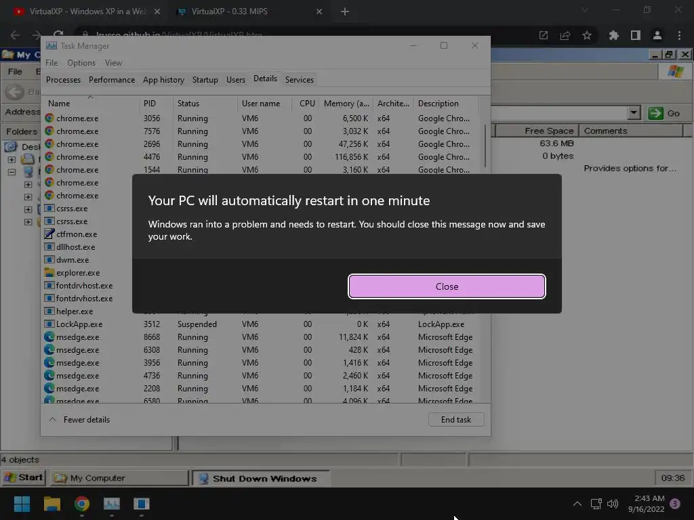Open Address bar dropdown in My Computer

[634, 113]
